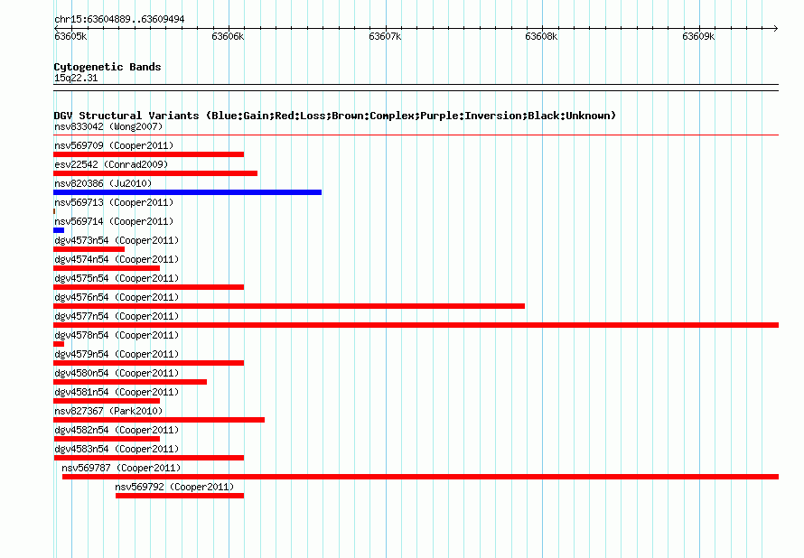
Task: Click the dgv4579n54 (Cooper2011) label
Action: [117, 354]
